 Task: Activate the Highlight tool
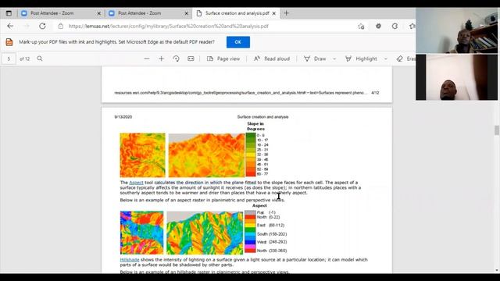[x=361, y=59]
